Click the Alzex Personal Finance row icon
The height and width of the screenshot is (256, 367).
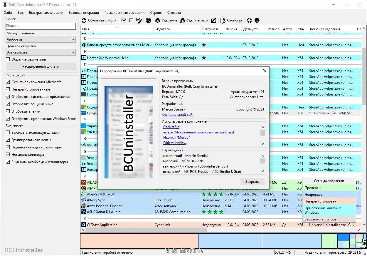pyautogui.click(x=84, y=206)
